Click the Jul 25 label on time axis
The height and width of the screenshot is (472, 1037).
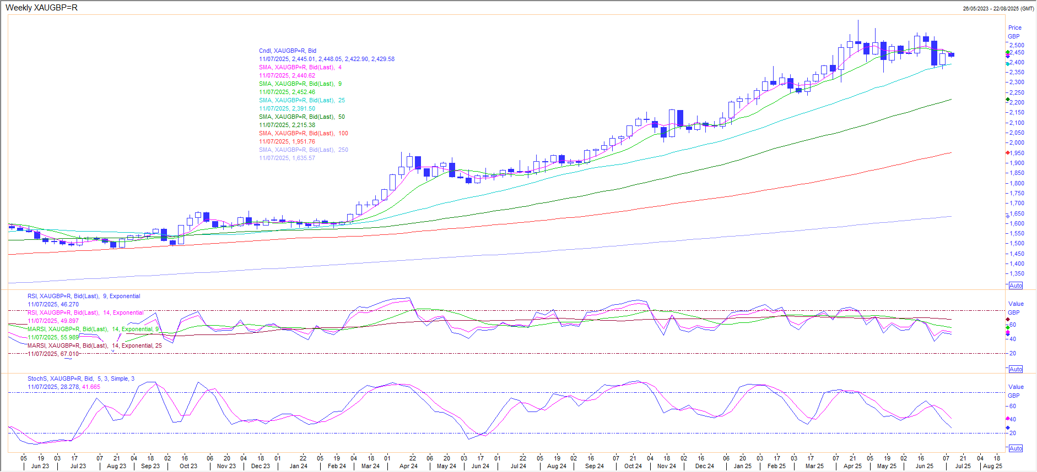point(963,466)
